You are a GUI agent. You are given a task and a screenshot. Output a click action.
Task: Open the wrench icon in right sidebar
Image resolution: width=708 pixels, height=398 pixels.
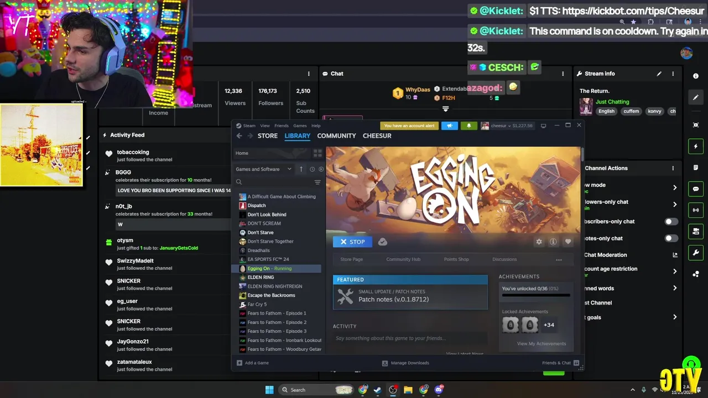click(x=696, y=253)
